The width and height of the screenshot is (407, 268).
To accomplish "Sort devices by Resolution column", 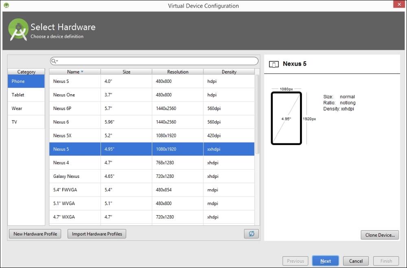I will (x=177, y=72).
